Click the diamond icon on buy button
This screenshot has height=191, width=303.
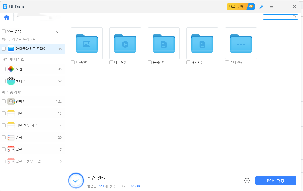(251, 6)
